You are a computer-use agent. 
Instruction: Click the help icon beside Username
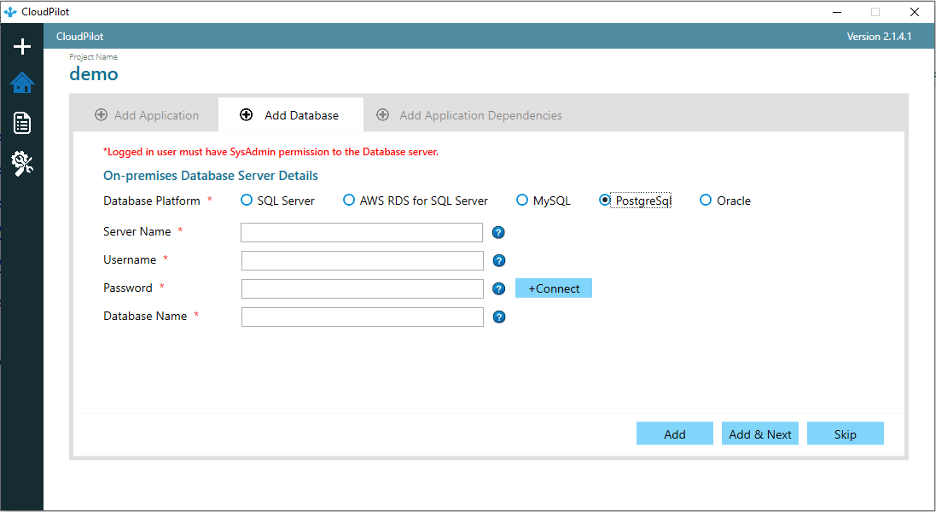(x=499, y=261)
